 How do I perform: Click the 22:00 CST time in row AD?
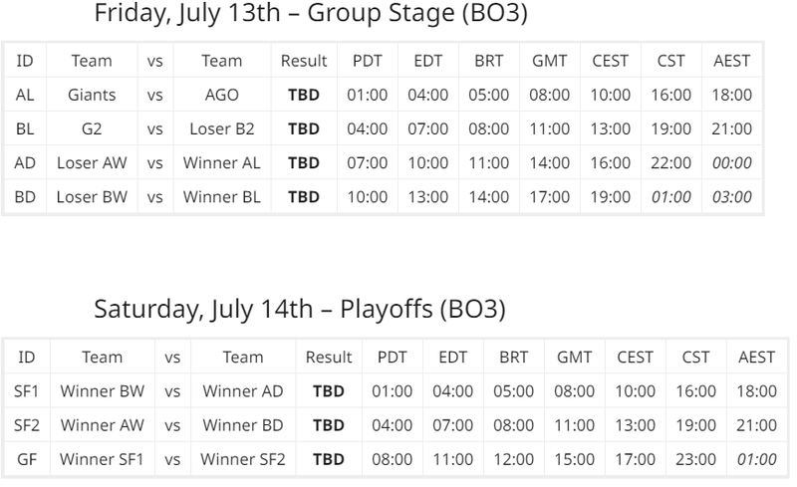coord(670,162)
